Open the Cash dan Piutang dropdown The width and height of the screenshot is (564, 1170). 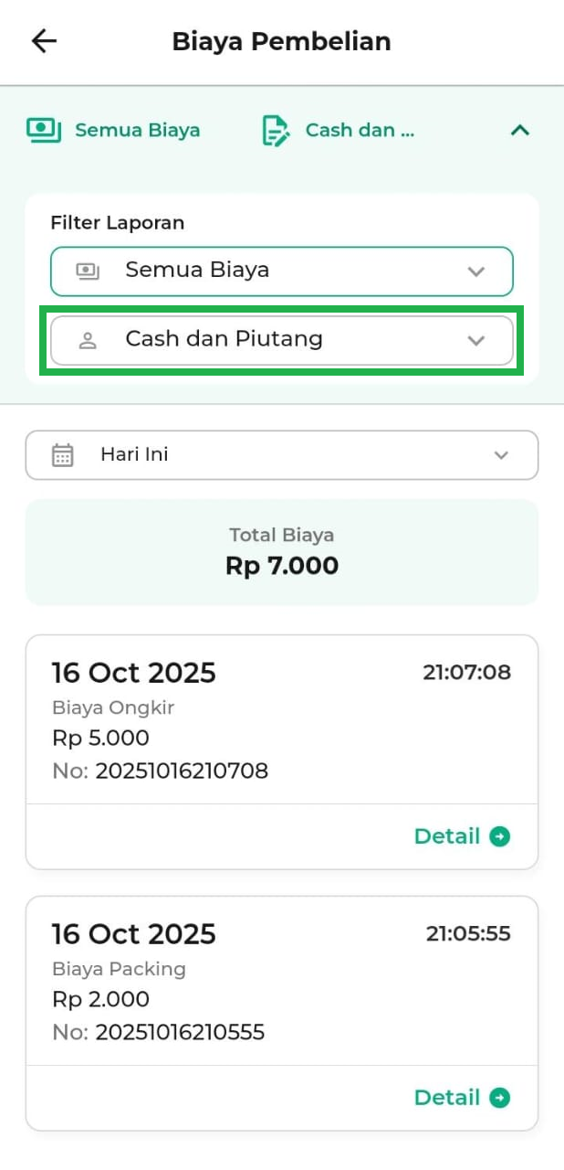point(282,340)
